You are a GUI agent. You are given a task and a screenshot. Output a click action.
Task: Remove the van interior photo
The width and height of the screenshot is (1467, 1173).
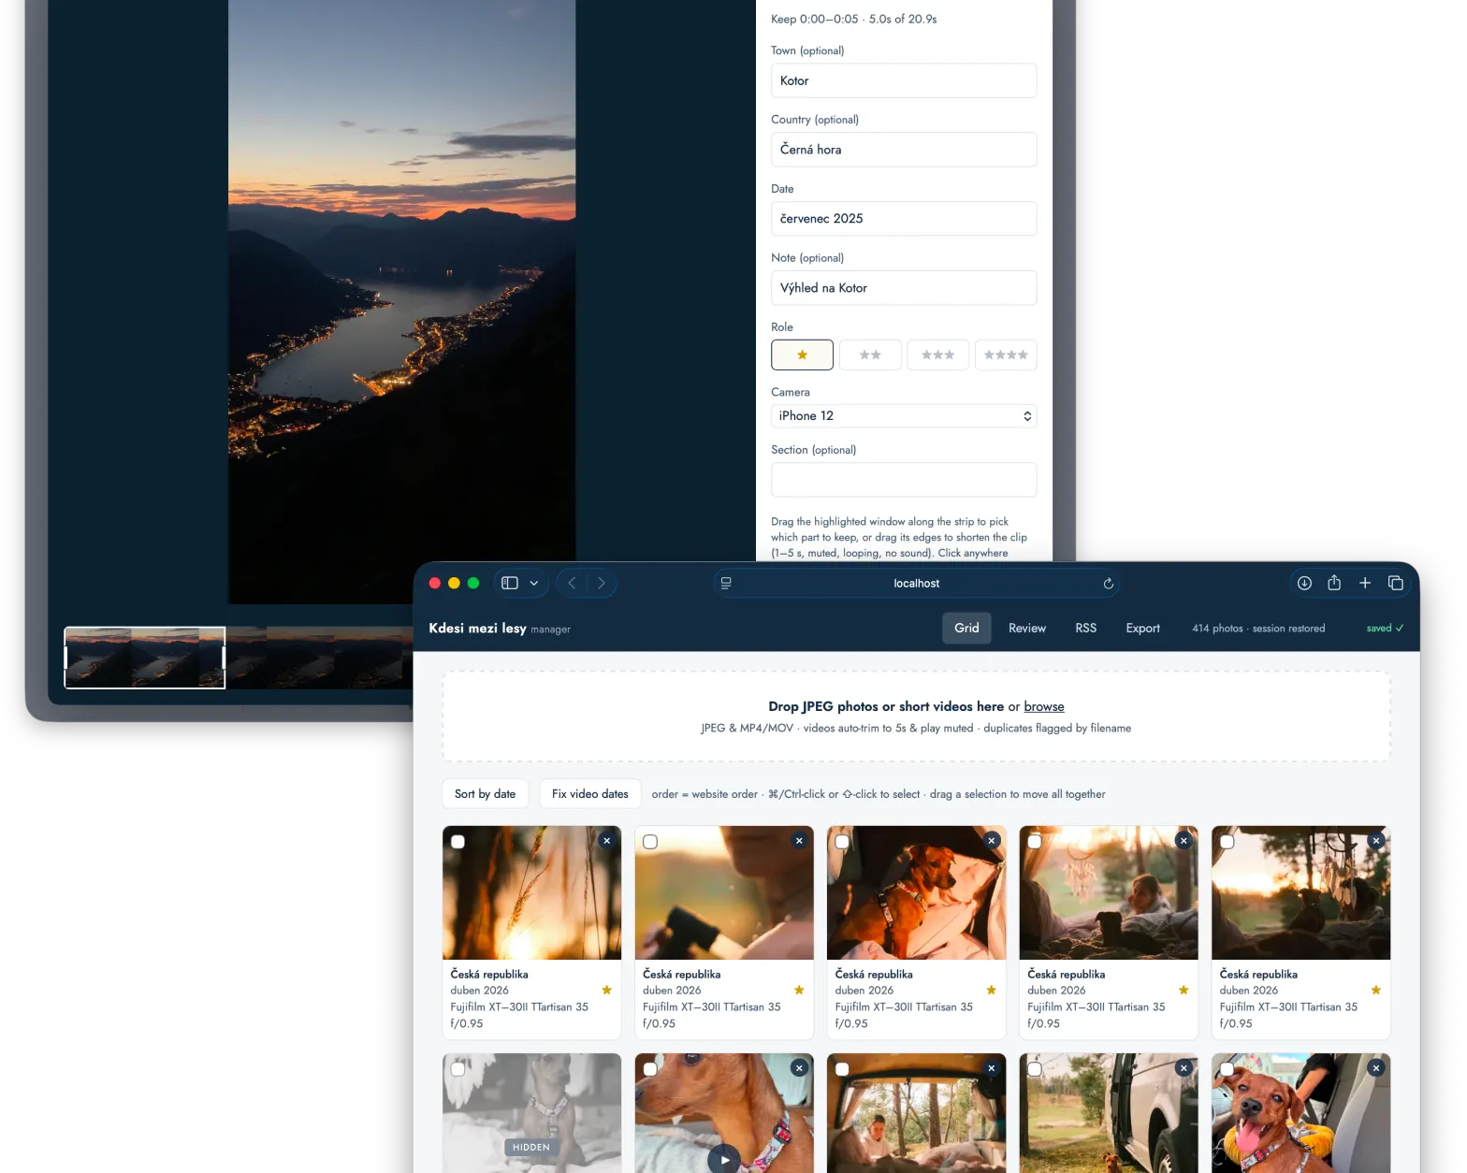tap(992, 1068)
